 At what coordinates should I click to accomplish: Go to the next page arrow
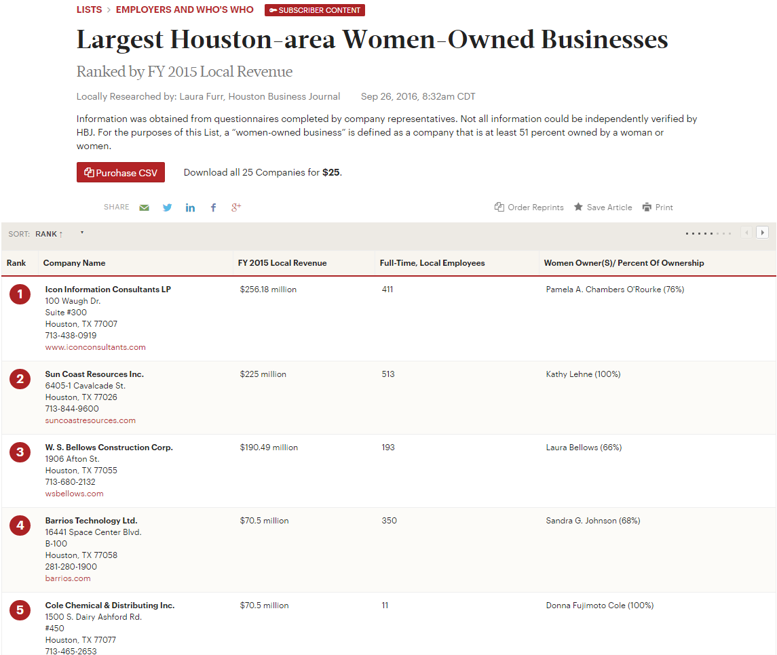coord(762,233)
